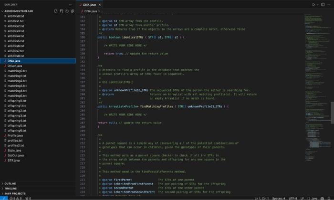Click 'return null;' on line 207
The width and height of the screenshot is (334, 200).
click(x=107, y=123)
